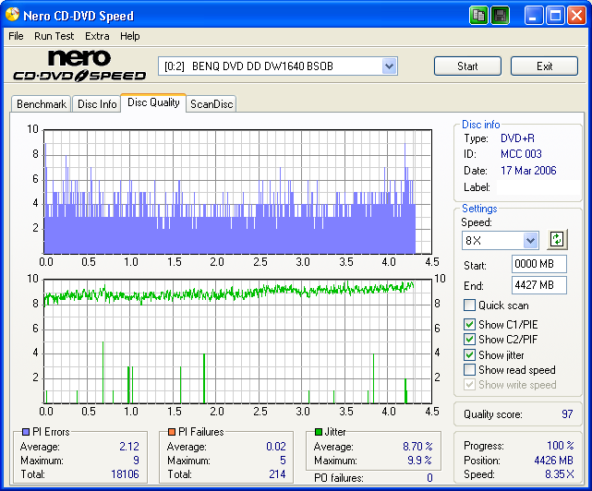Click the Nero disc icon in title bar
The image size is (592, 491).
pos(13,16)
